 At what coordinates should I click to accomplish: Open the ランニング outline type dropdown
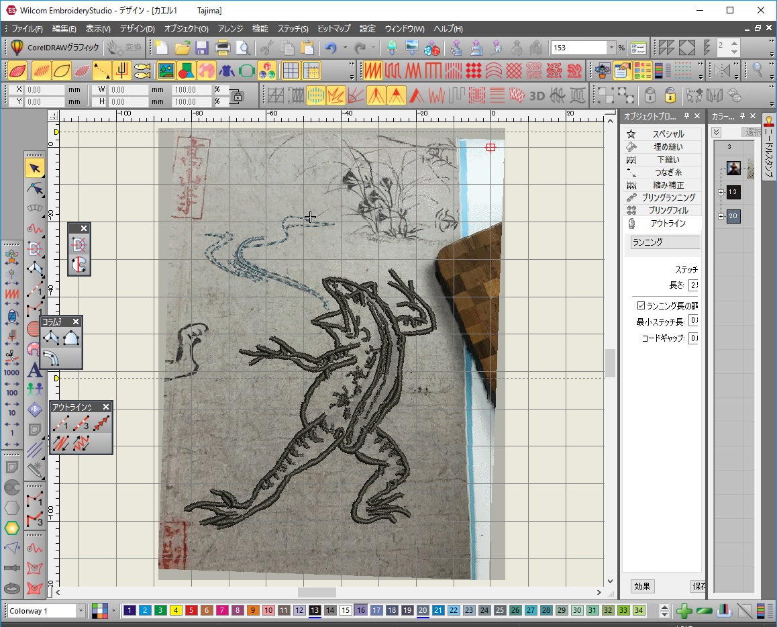pos(665,242)
